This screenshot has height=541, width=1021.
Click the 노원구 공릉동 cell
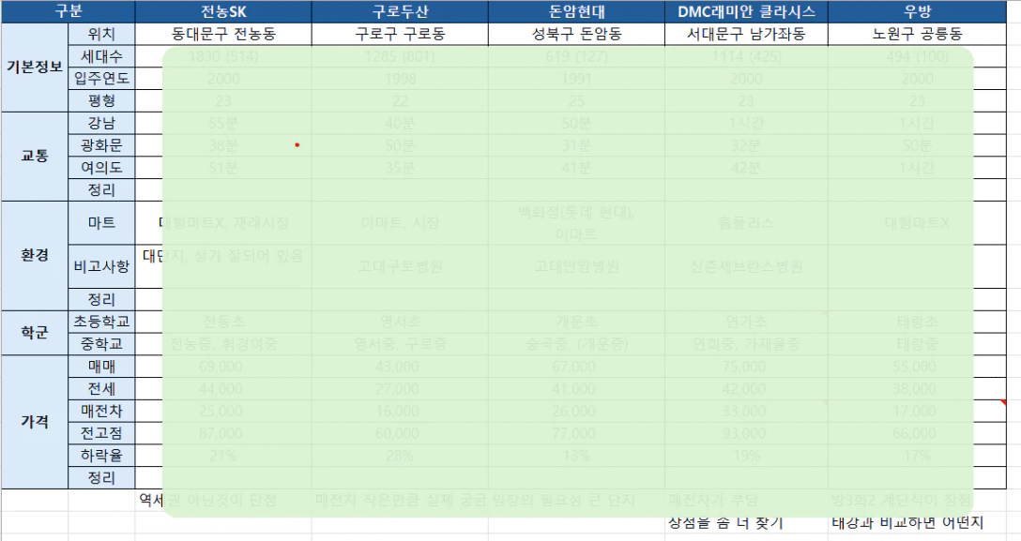(917, 34)
